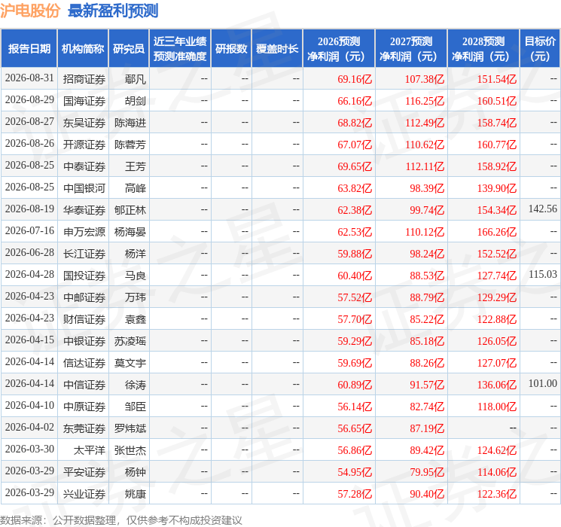Select the 报告日期 column header
Image resolution: width=561 pixels, height=527 pixels.
pyautogui.click(x=29, y=49)
